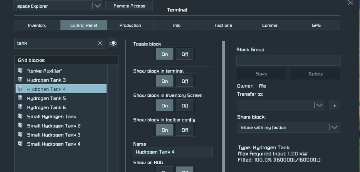
Task: Click the Hydrogen Tank 3 block icon
Action: pyautogui.click(x=20, y=80)
